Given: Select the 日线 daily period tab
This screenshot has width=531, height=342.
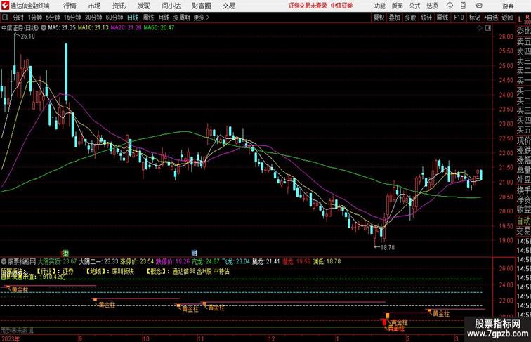Looking at the screenshot, I should coord(133,18).
